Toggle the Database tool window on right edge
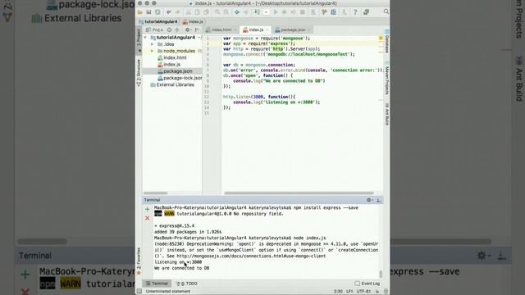Image resolution: width=525 pixels, height=295 pixels. 386,41
